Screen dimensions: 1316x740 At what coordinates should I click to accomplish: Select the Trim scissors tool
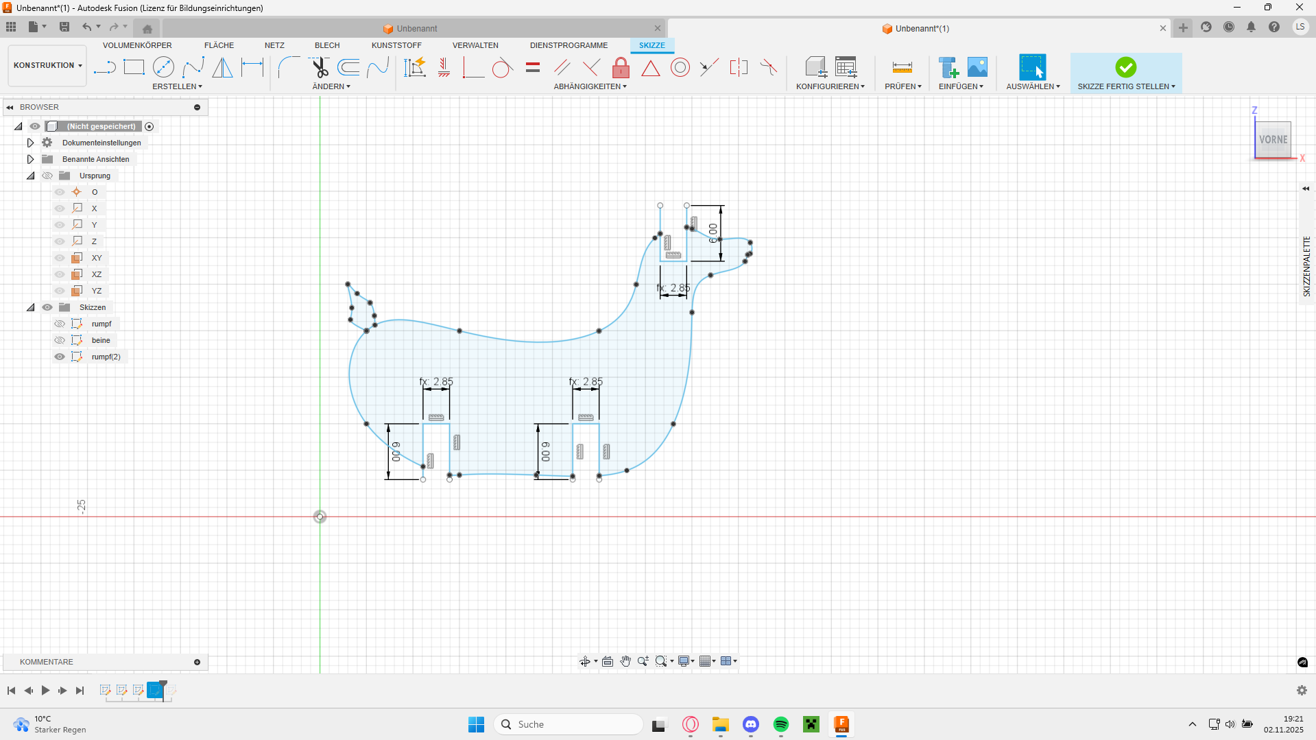pyautogui.click(x=320, y=67)
